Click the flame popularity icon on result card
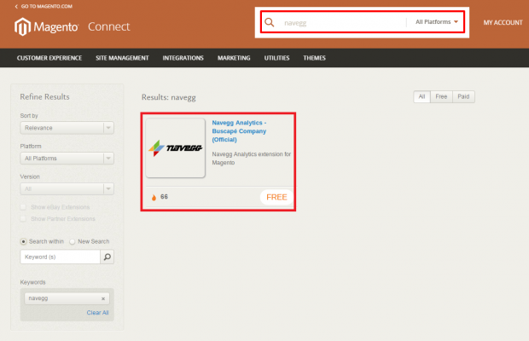Screen dimensions: 529x341 click(x=154, y=197)
